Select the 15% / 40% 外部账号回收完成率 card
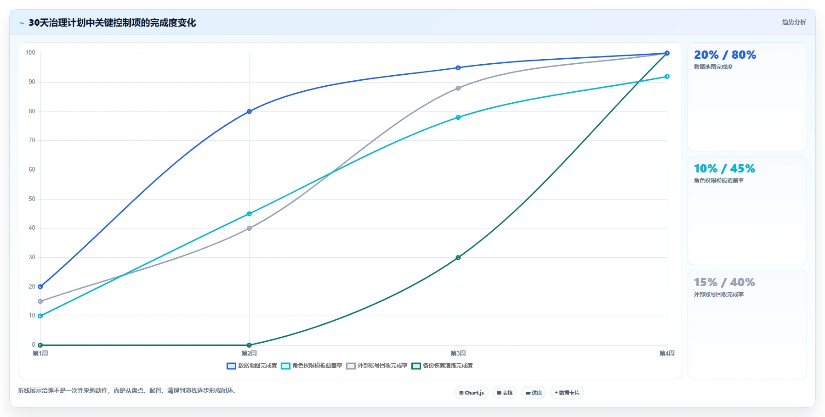The height and width of the screenshot is (417, 825). pyautogui.click(x=747, y=324)
